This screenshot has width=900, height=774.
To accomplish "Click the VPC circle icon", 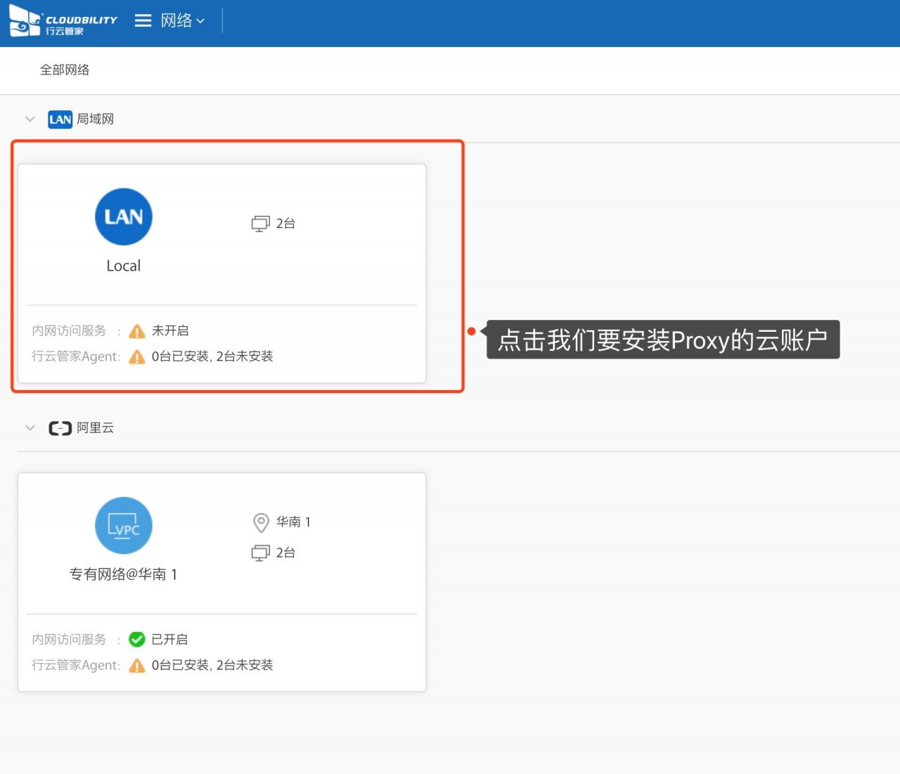I will (x=124, y=525).
